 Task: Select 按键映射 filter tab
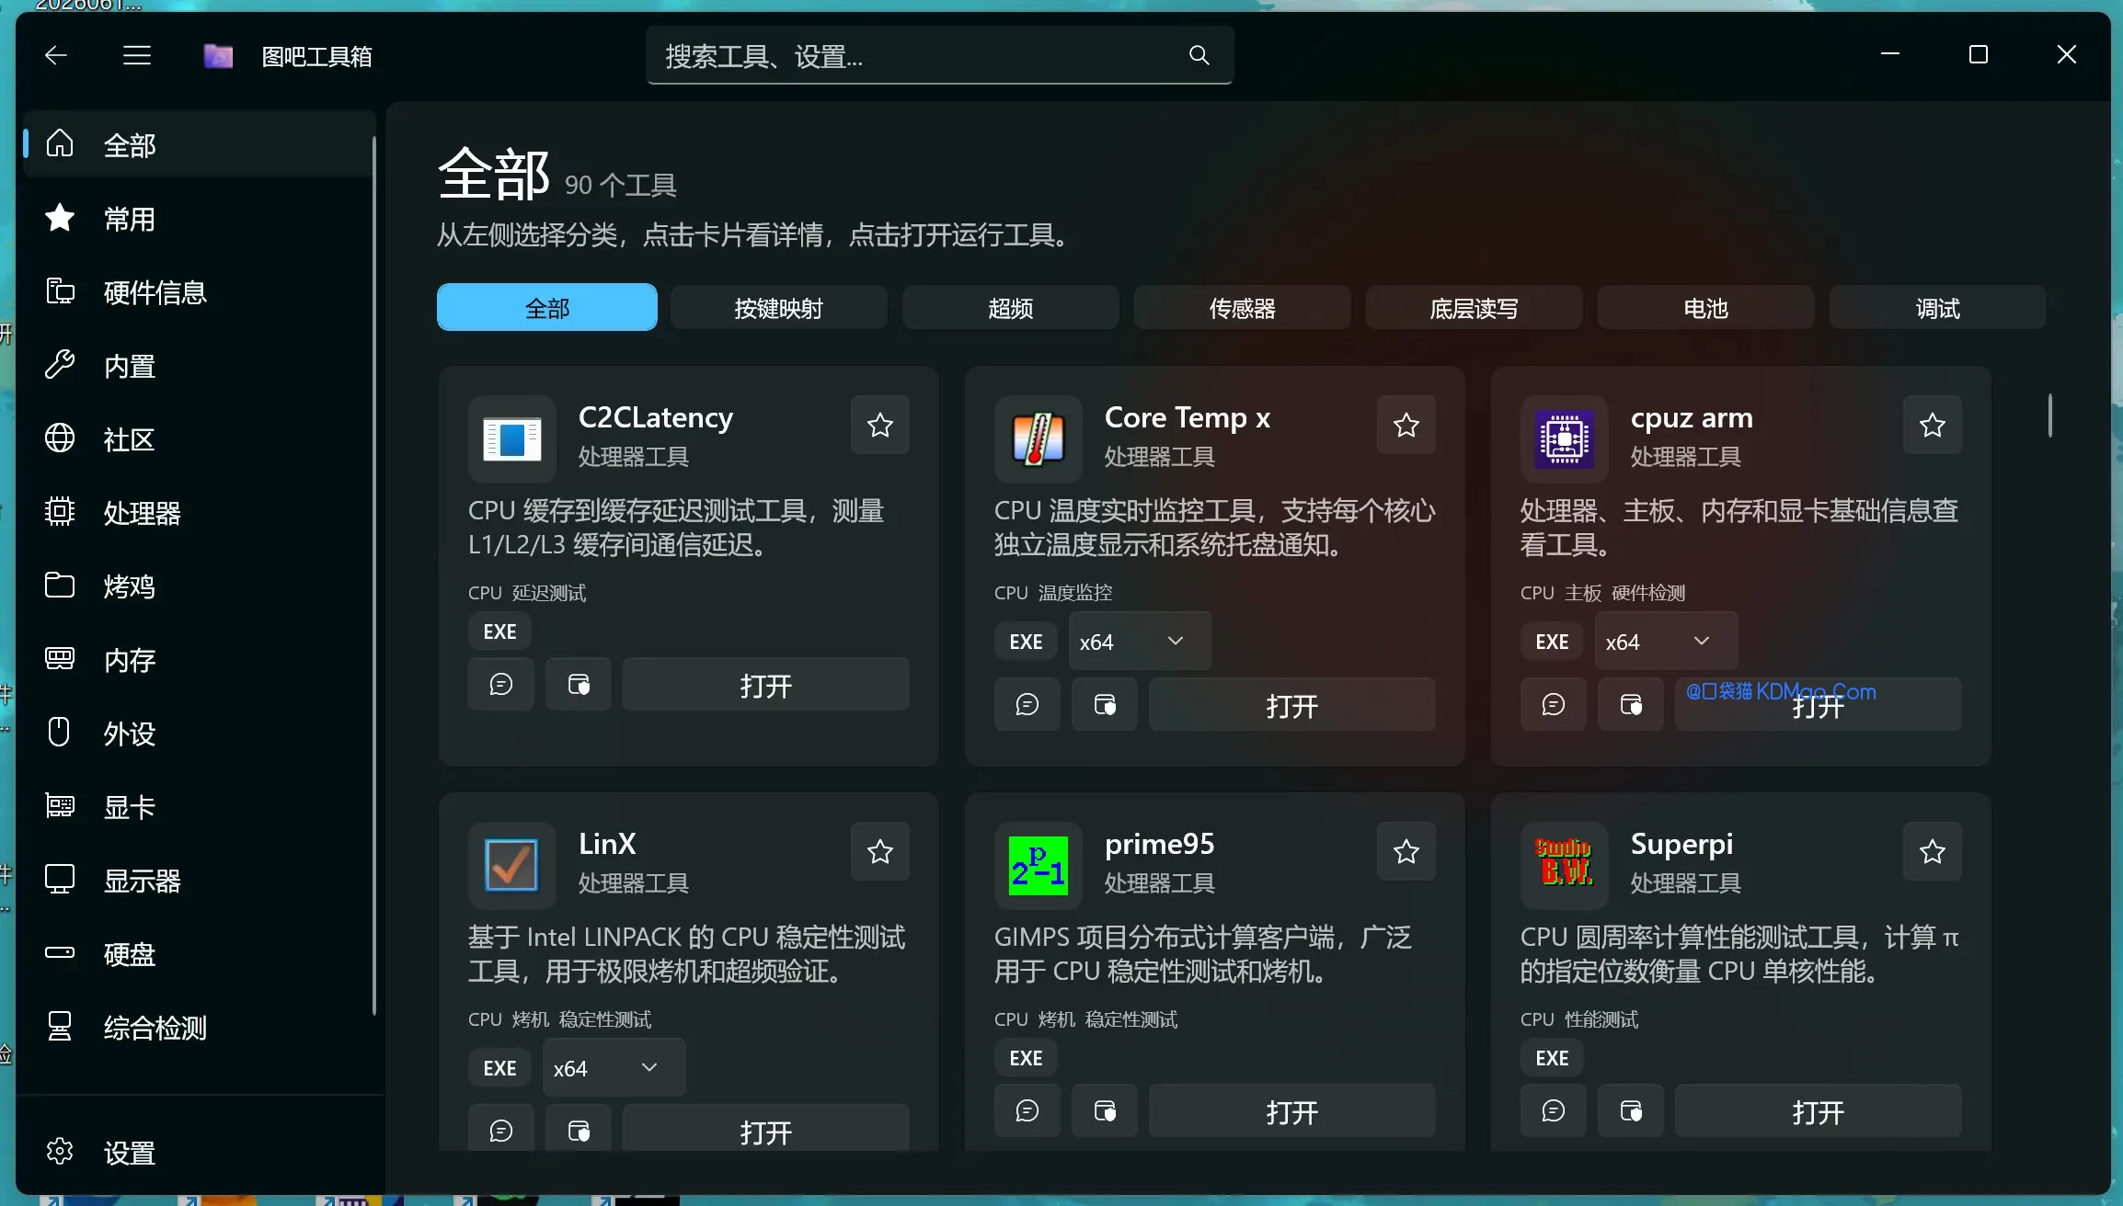tap(779, 307)
